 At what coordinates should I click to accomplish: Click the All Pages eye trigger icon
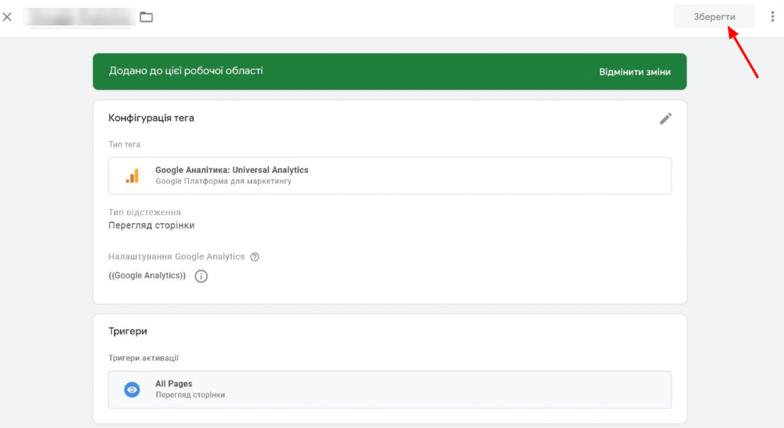point(132,389)
